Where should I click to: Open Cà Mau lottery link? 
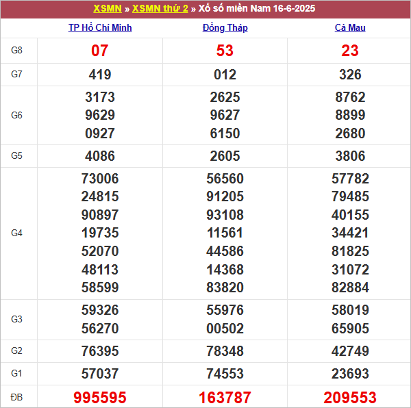click(350, 28)
